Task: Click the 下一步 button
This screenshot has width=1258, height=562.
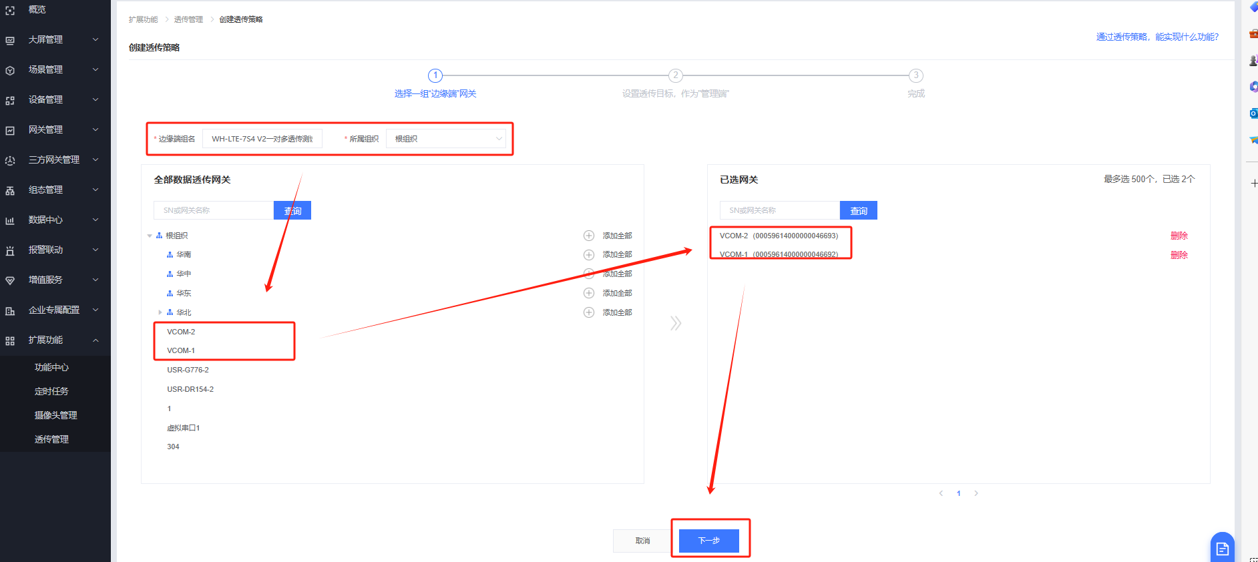Action: click(x=709, y=541)
